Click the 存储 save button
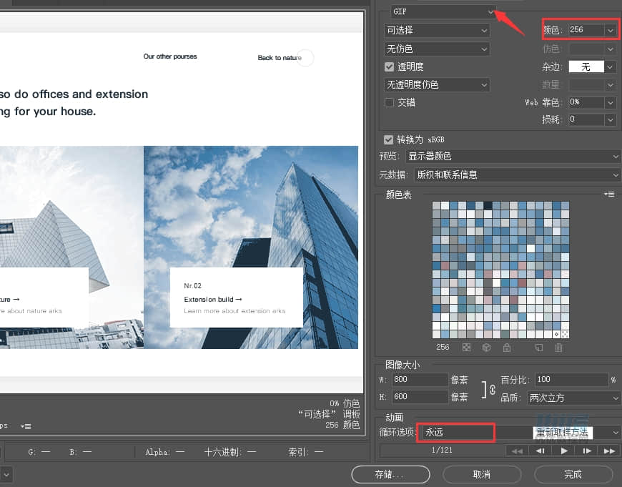This screenshot has width=622, height=487. [390, 474]
